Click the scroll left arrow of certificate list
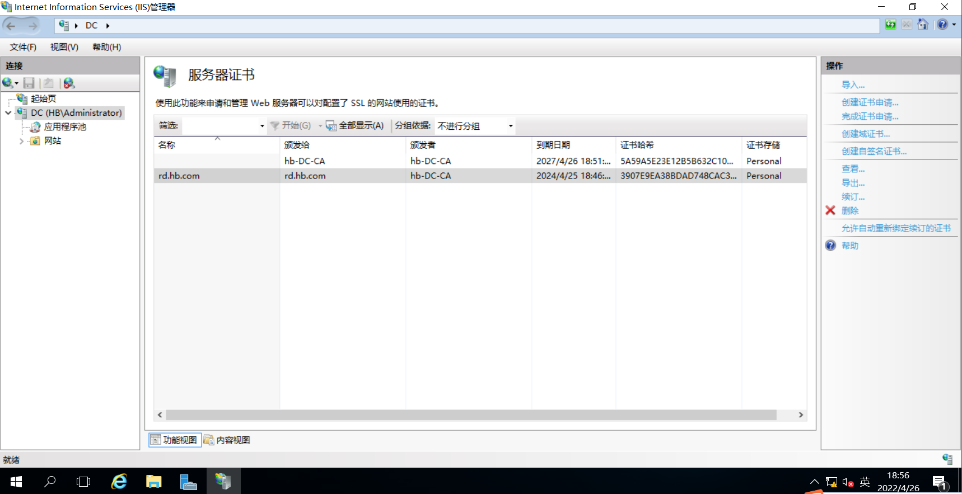The width and height of the screenshot is (962, 494). click(x=160, y=415)
